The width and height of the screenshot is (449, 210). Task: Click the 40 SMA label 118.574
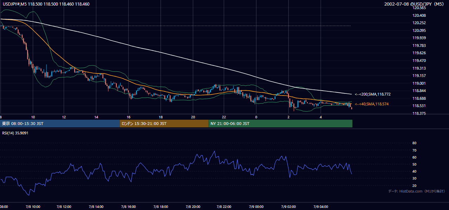click(372, 104)
